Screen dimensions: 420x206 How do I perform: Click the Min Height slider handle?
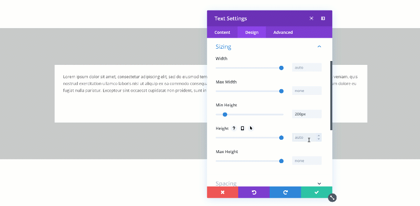(225, 114)
